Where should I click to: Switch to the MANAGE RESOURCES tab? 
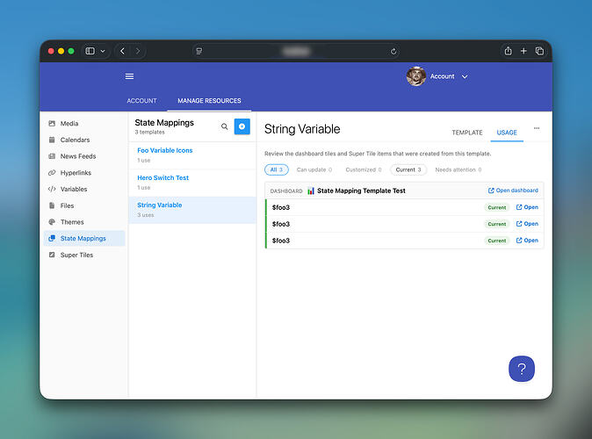tap(209, 101)
